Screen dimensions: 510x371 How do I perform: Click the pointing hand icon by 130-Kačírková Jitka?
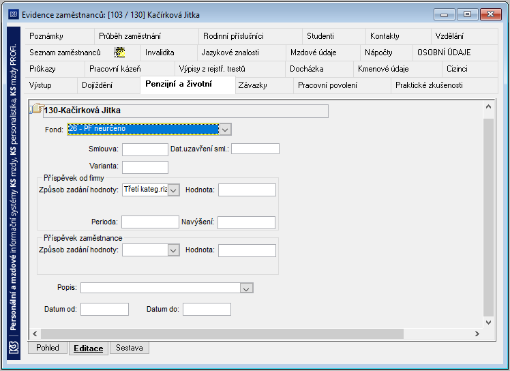[37, 108]
